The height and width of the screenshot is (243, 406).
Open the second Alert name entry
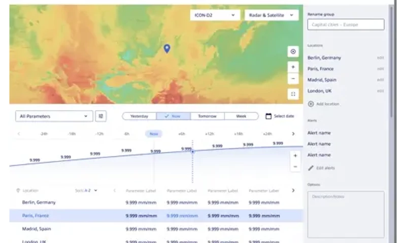coord(319,144)
